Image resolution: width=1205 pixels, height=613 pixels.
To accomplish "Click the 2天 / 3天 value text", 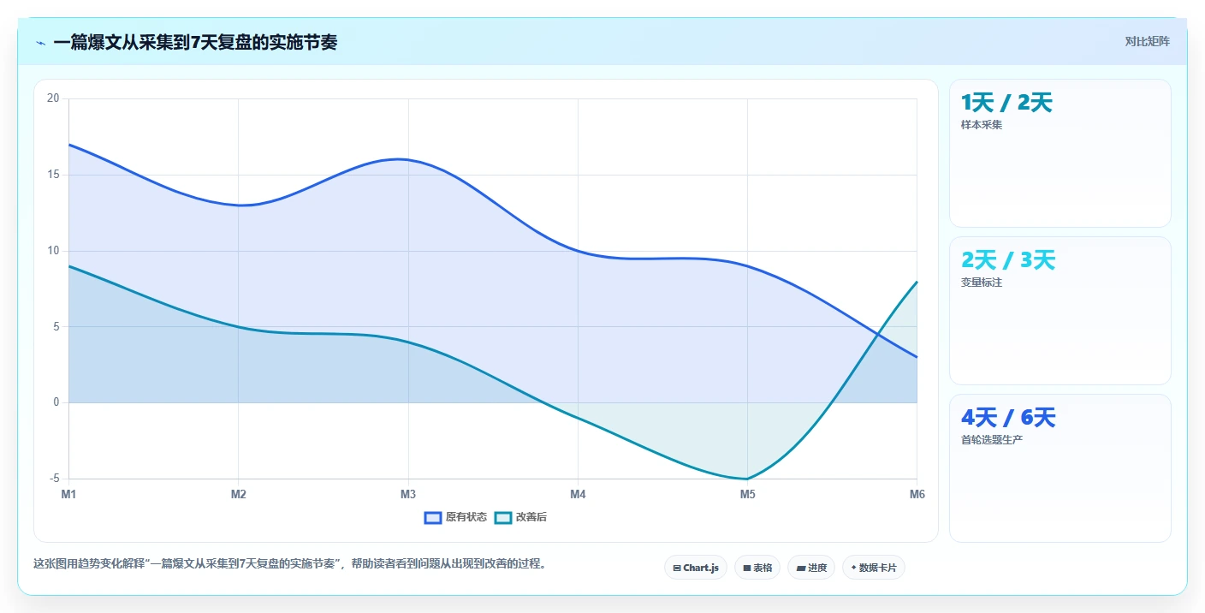I will pos(1008,260).
